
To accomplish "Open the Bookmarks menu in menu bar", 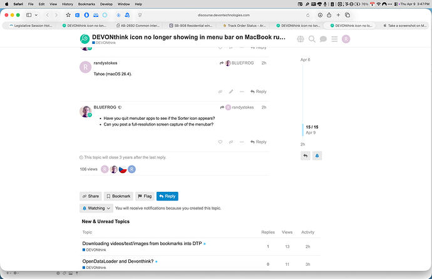I will (x=86, y=3).
